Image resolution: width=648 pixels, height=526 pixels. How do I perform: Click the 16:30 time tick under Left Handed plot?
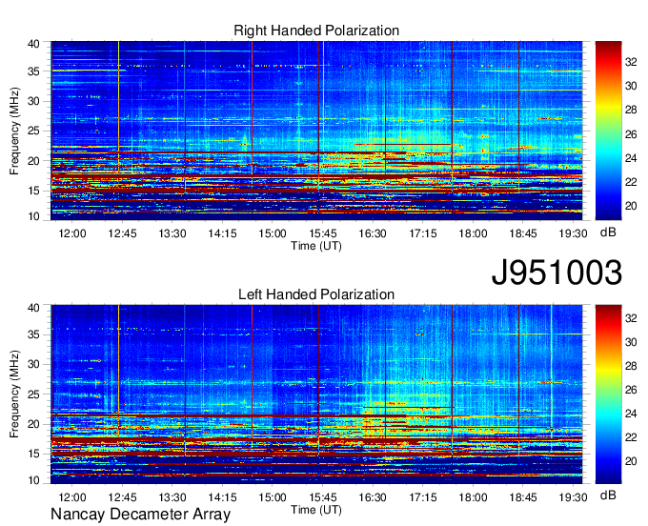click(373, 496)
